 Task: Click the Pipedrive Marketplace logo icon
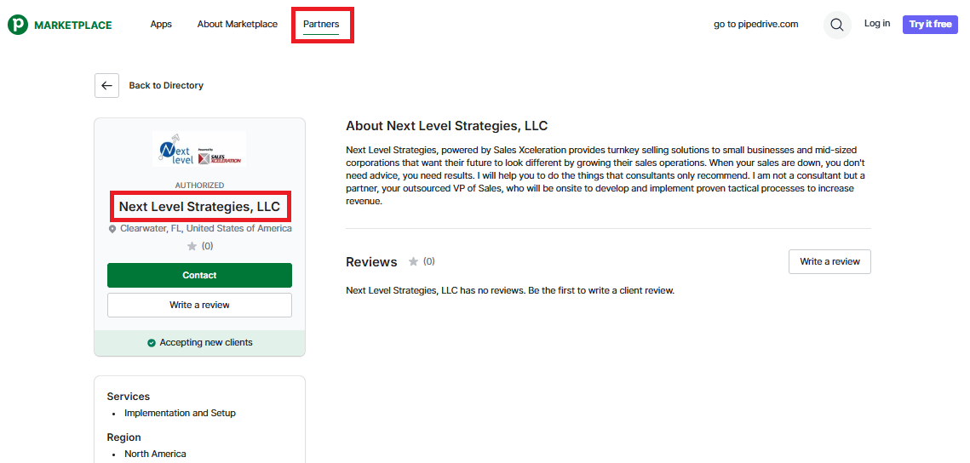pos(18,25)
